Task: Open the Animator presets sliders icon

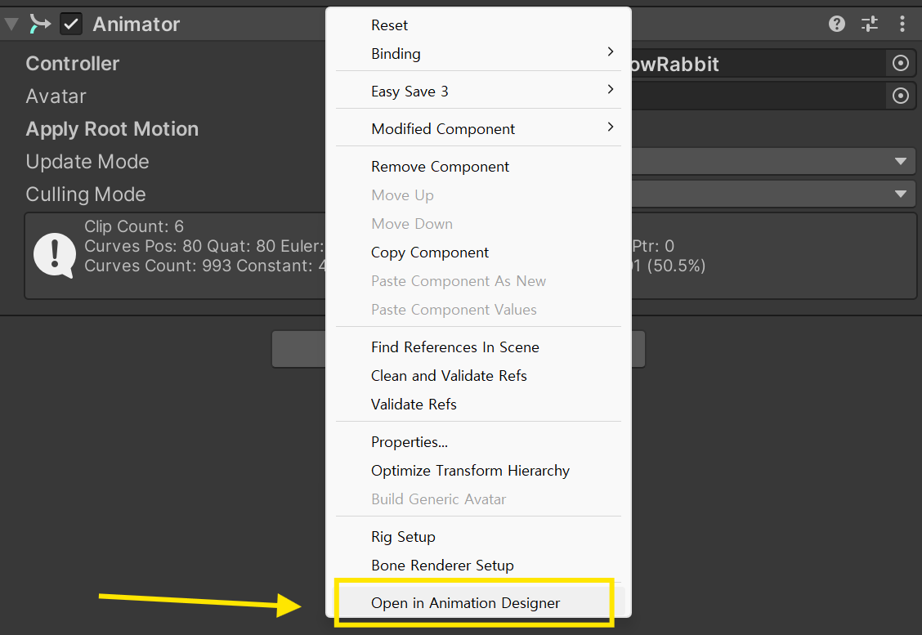Action: tap(869, 24)
